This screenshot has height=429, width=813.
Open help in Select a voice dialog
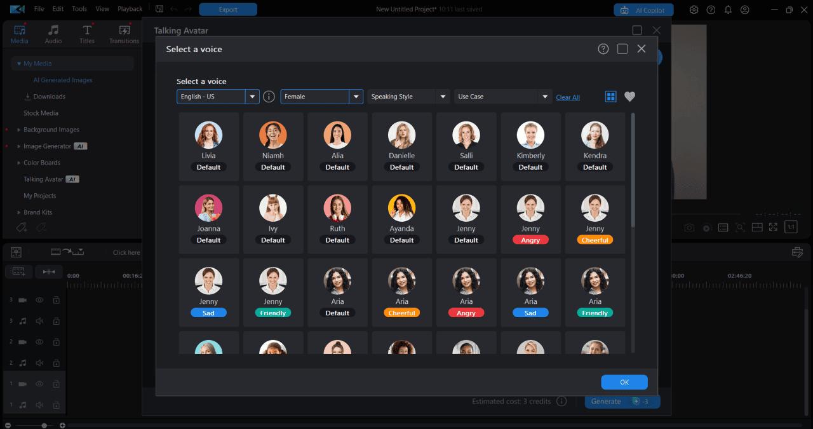click(603, 49)
